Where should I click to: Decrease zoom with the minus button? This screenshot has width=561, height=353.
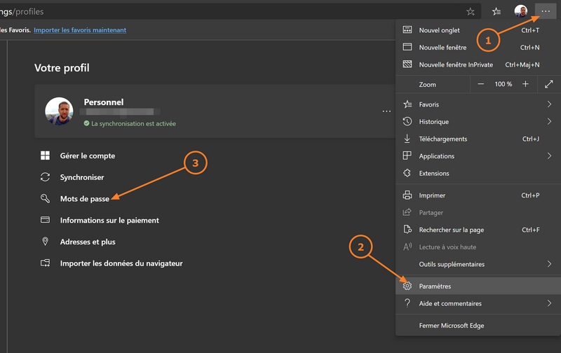(x=481, y=84)
